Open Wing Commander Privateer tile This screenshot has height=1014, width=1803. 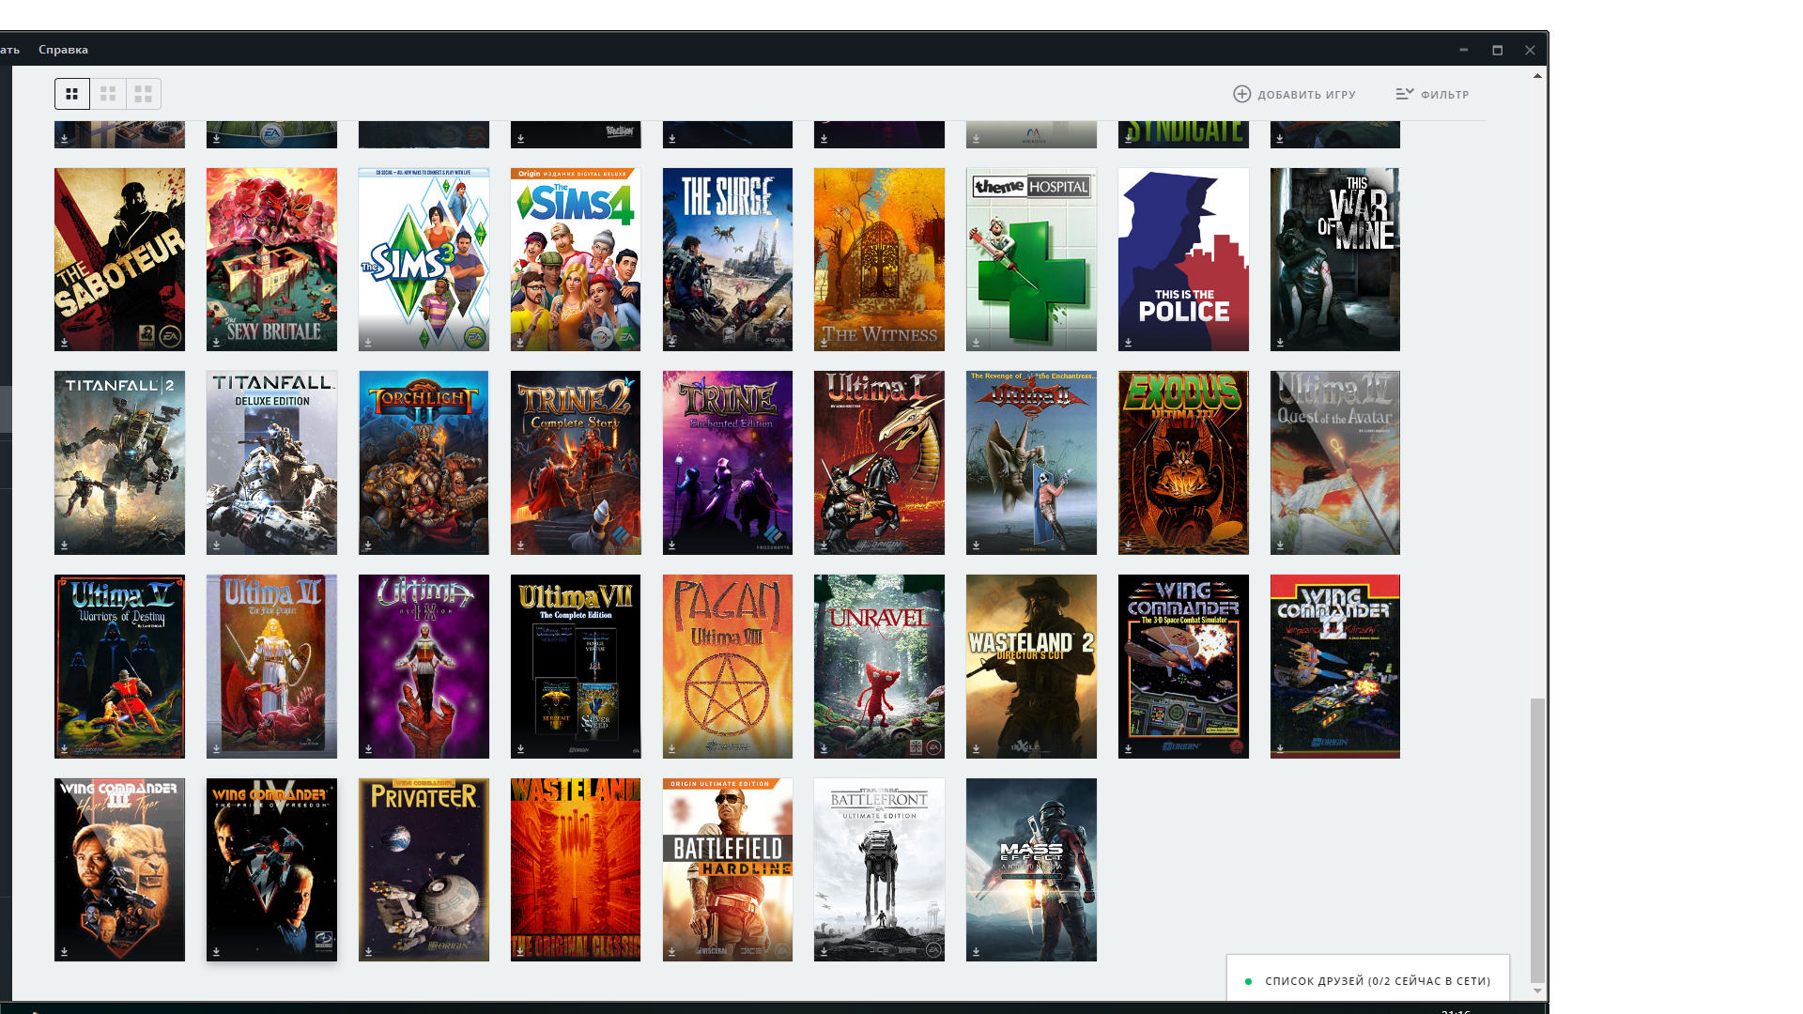tap(424, 869)
